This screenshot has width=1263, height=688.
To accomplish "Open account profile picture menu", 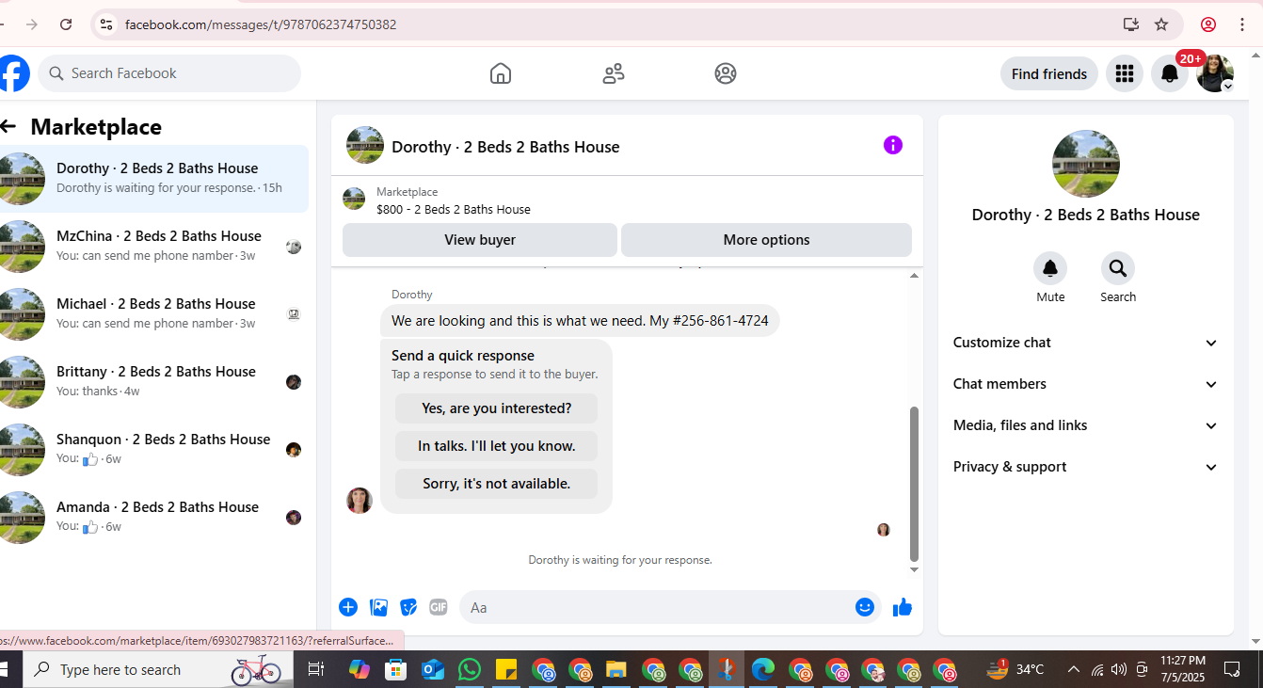I will pyautogui.click(x=1215, y=73).
